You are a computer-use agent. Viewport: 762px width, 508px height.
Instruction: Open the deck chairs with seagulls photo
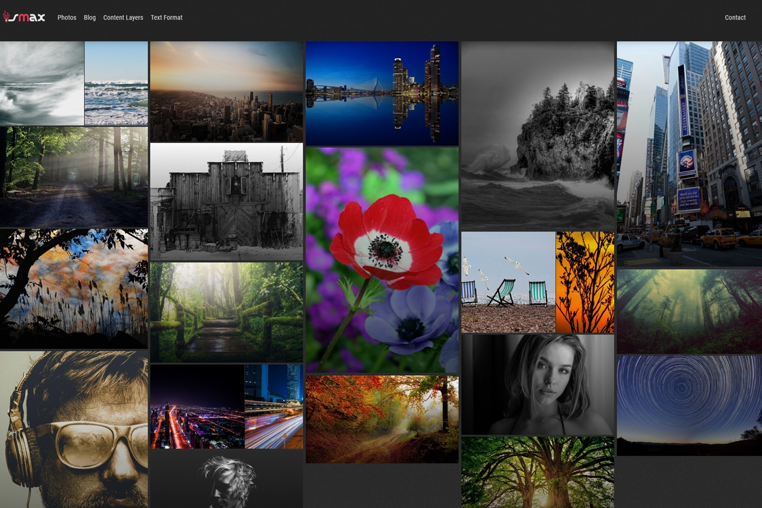click(x=508, y=282)
